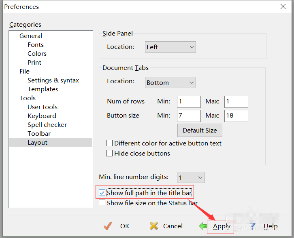Screen dimensions: 294x238
Task: Expand Min. line number digits dropdown
Action: coord(191,177)
